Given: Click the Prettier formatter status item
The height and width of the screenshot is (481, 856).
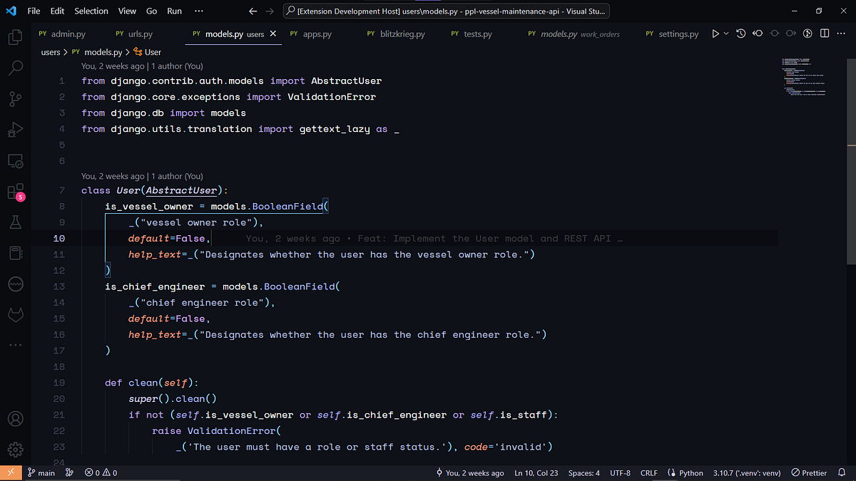Looking at the screenshot, I should pyautogui.click(x=809, y=472).
